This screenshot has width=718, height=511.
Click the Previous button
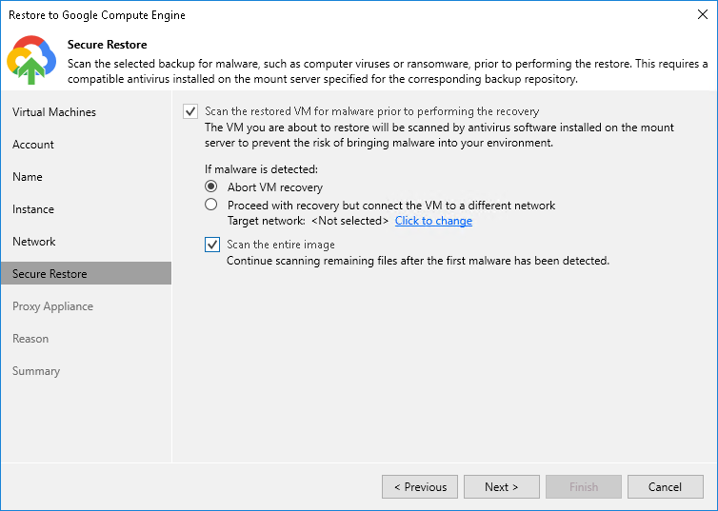coord(420,486)
